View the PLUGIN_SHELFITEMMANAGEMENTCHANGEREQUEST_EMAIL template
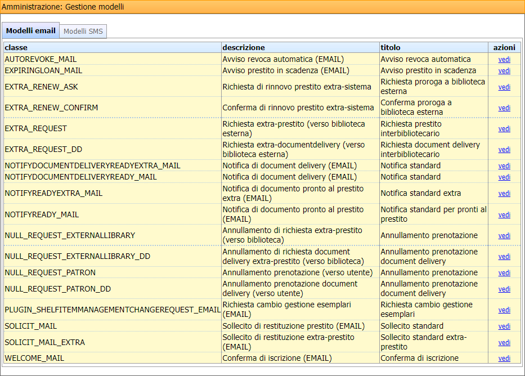Screen dimensions: 525x376 coord(504,309)
